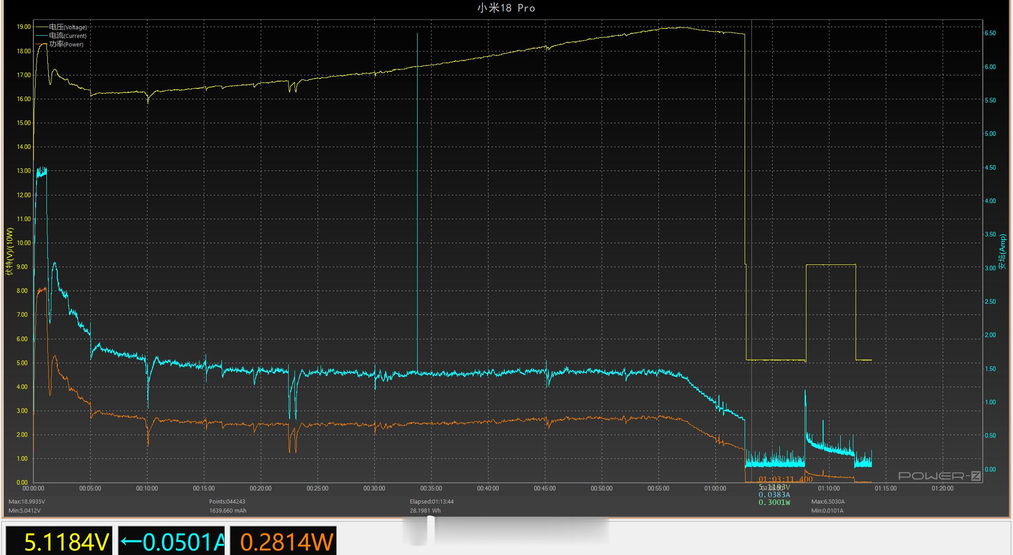The image size is (1013, 555).
Task: Click the large 0.0501A current readout
Action: click(172, 541)
